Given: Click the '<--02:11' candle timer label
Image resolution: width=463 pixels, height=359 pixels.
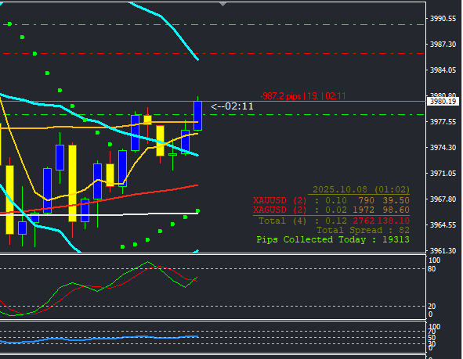Looking at the screenshot, I should [232, 106].
